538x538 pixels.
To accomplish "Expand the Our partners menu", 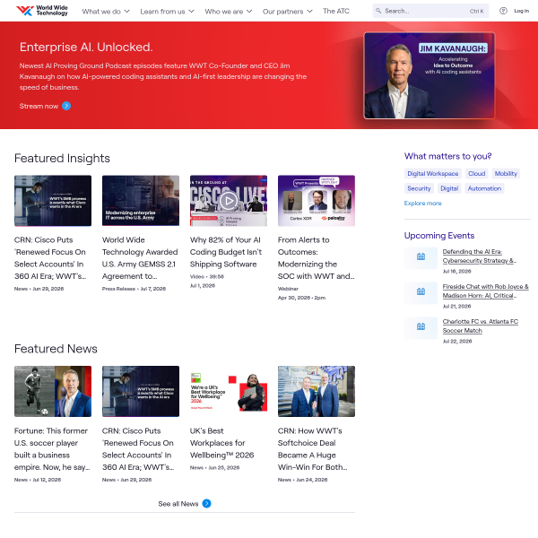I will (288, 12).
